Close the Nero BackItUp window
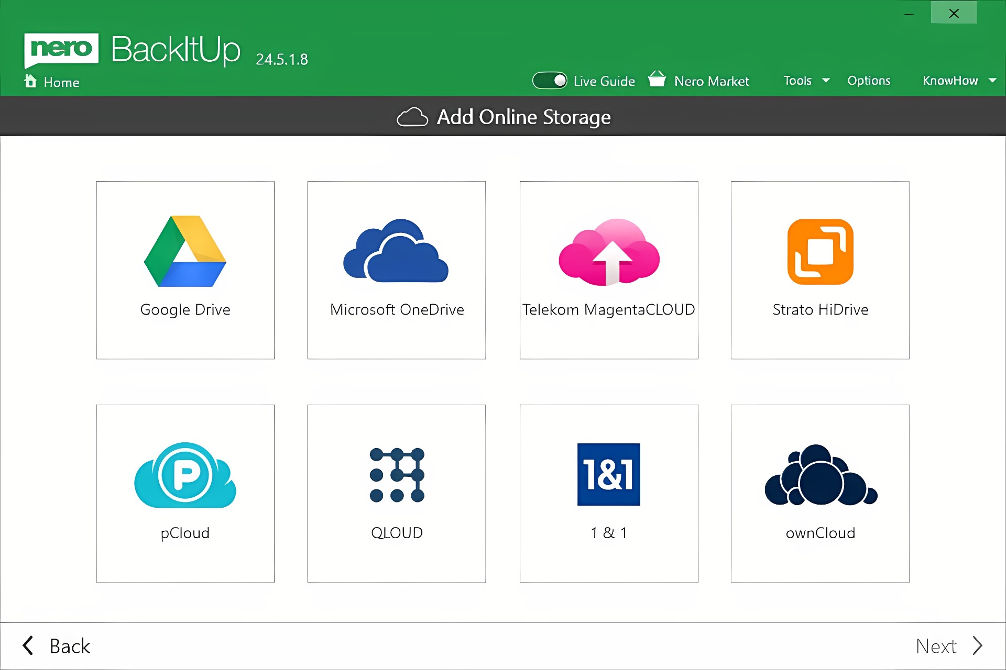The height and width of the screenshot is (670, 1006). tap(954, 13)
